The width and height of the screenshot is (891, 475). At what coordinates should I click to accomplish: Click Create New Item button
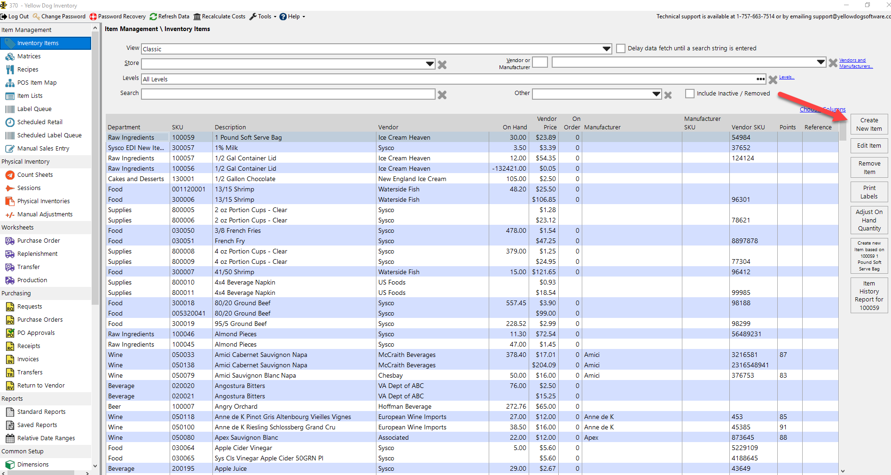pyautogui.click(x=869, y=125)
